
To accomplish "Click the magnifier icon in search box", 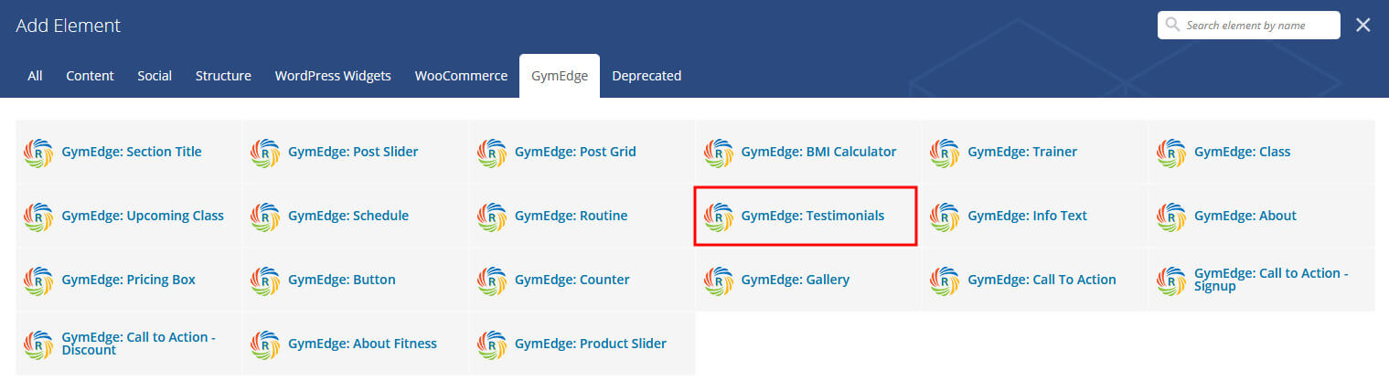I will (x=1172, y=26).
